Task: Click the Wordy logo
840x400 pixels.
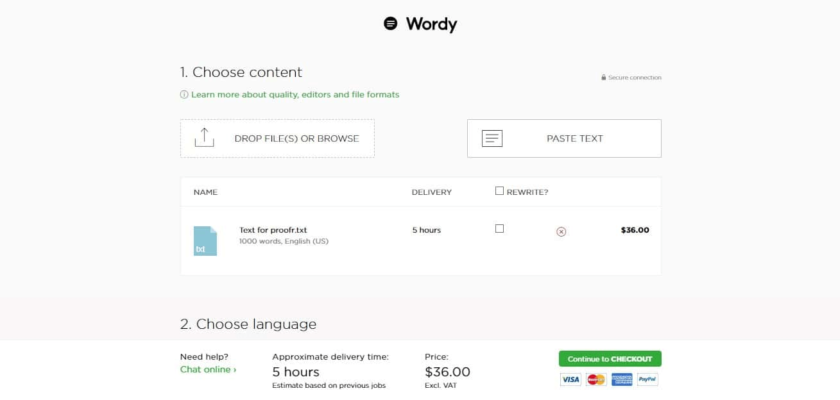Action: pyautogui.click(x=420, y=24)
